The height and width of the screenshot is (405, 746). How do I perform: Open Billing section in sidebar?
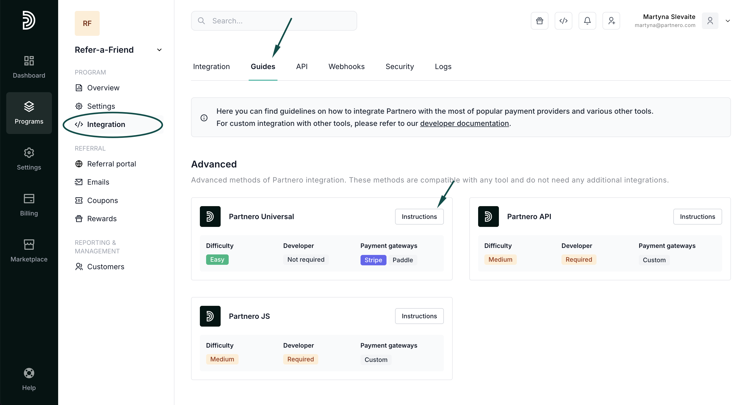[29, 205]
